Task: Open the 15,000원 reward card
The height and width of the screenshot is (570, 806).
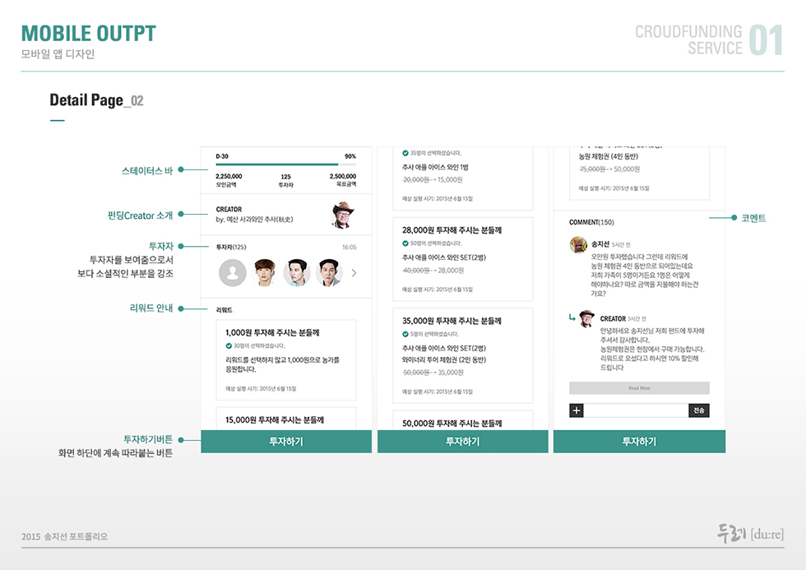Action: pyautogui.click(x=285, y=418)
